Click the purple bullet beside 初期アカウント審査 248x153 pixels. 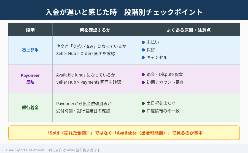[143, 82]
